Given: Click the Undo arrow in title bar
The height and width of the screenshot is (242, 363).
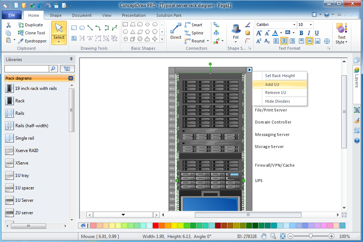Looking at the screenshot, I should (40, 5).
